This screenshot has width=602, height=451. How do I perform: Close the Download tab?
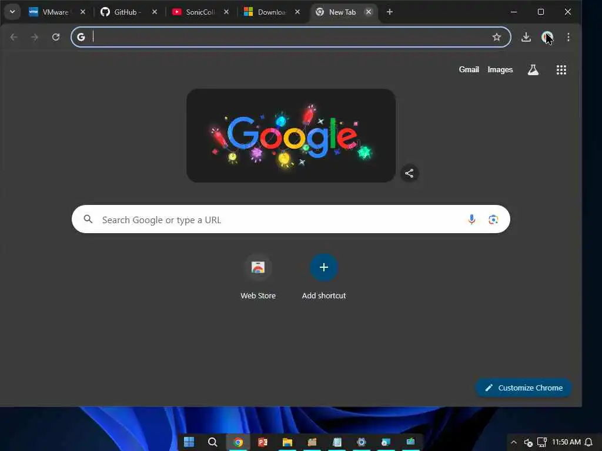click(297, 12)
